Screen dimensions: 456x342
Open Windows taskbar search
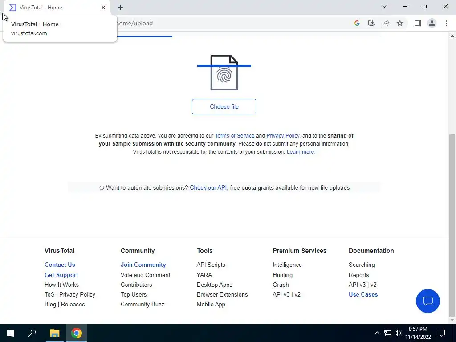tap(32, 333)
